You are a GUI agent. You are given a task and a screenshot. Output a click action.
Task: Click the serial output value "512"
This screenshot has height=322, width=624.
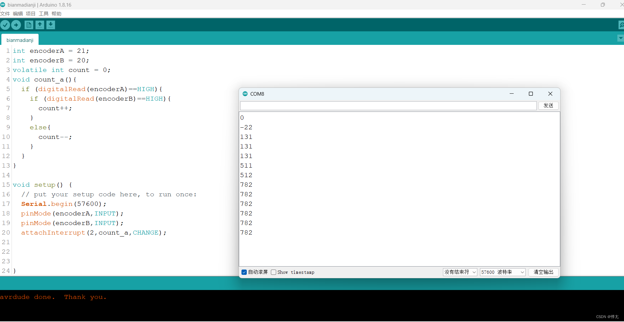246,175
